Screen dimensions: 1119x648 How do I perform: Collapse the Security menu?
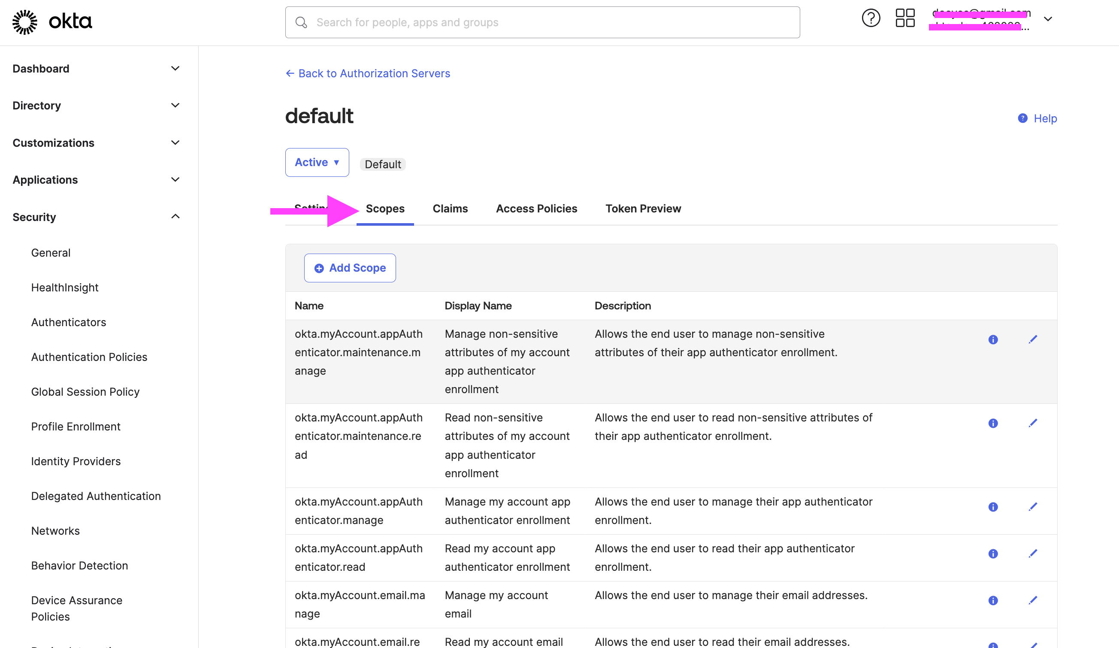coord(175,216)
